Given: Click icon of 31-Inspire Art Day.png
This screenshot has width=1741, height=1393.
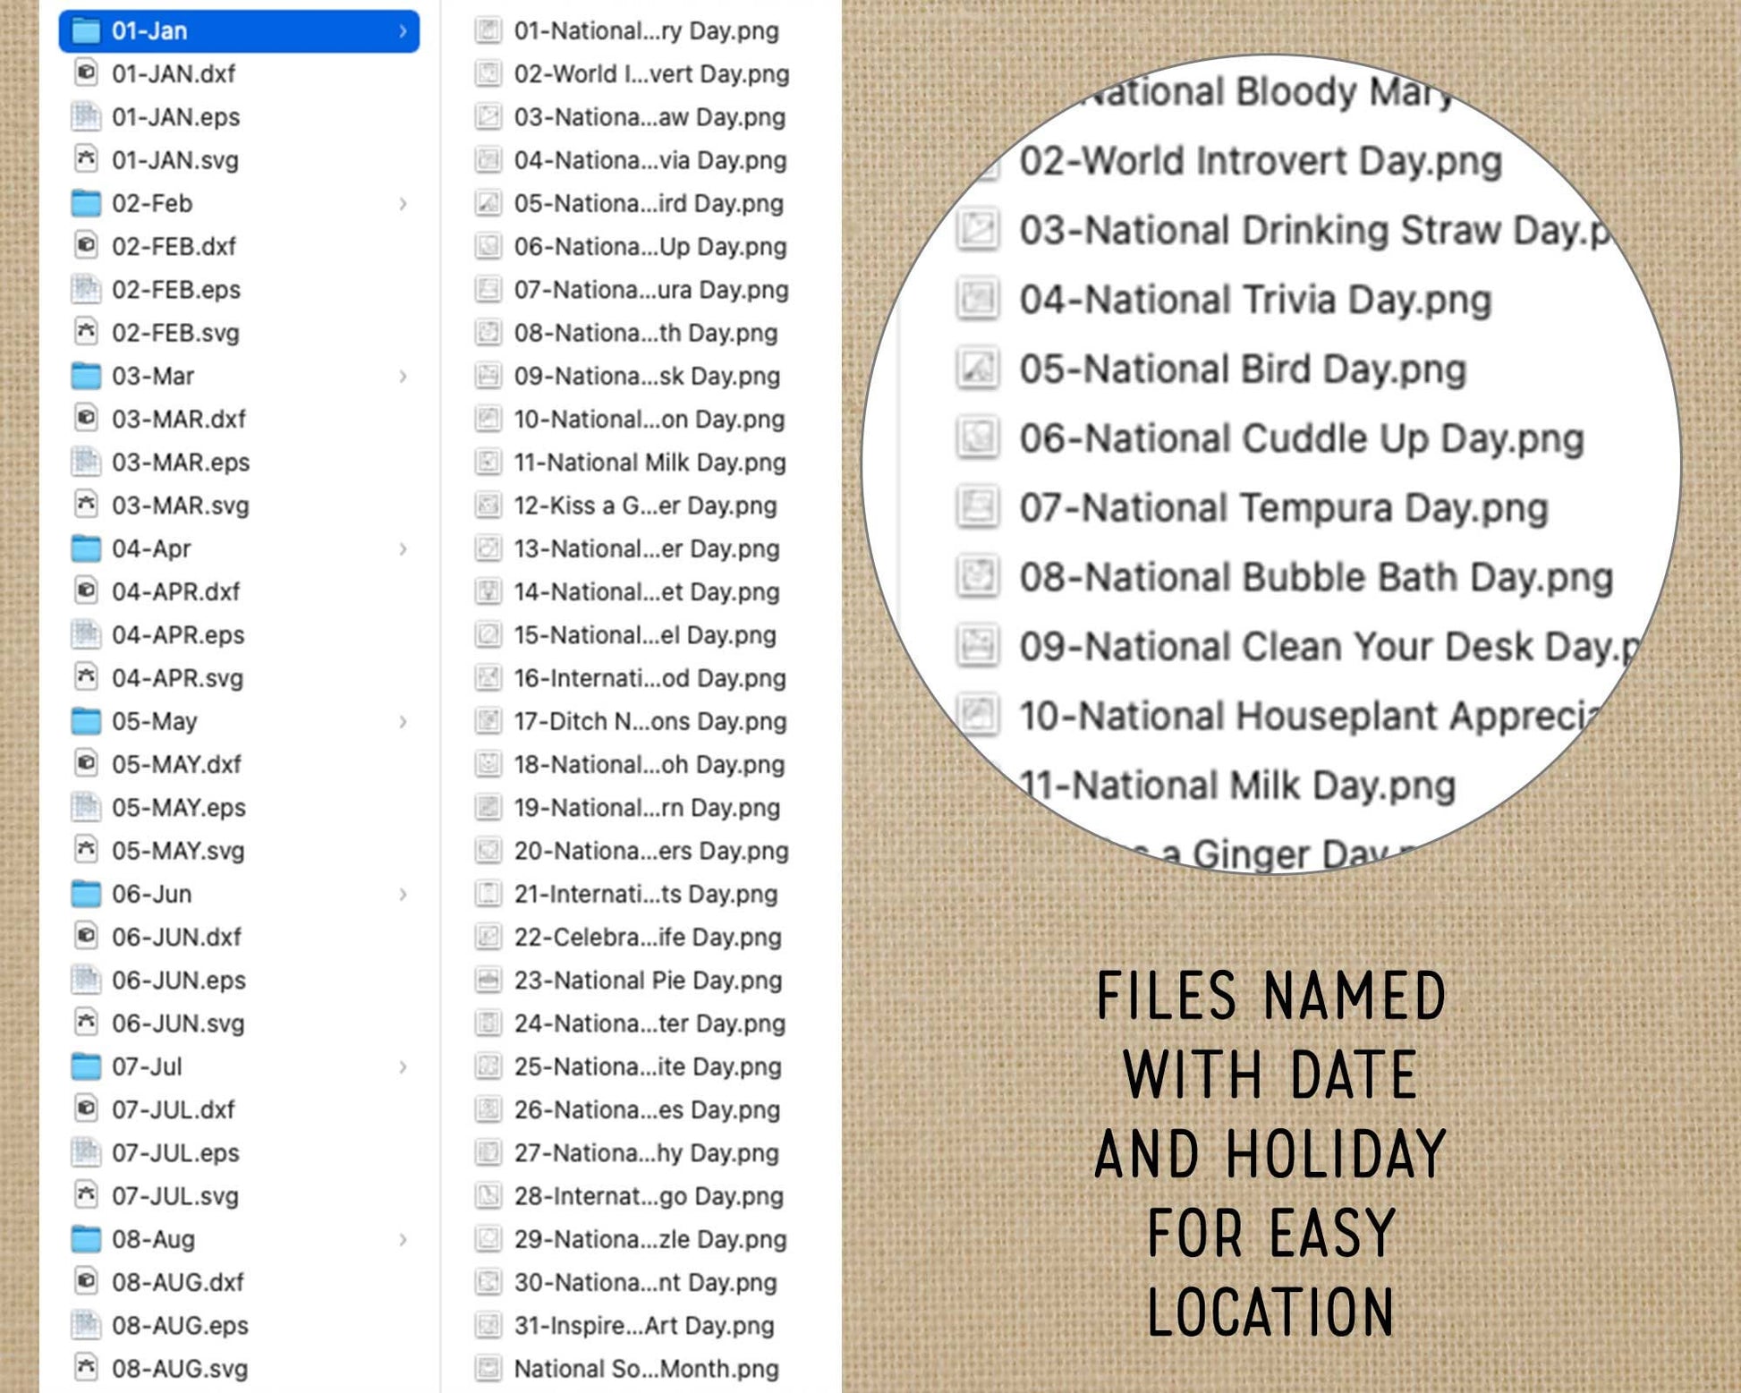Looking at the screenshot, I should [488, 1325].
